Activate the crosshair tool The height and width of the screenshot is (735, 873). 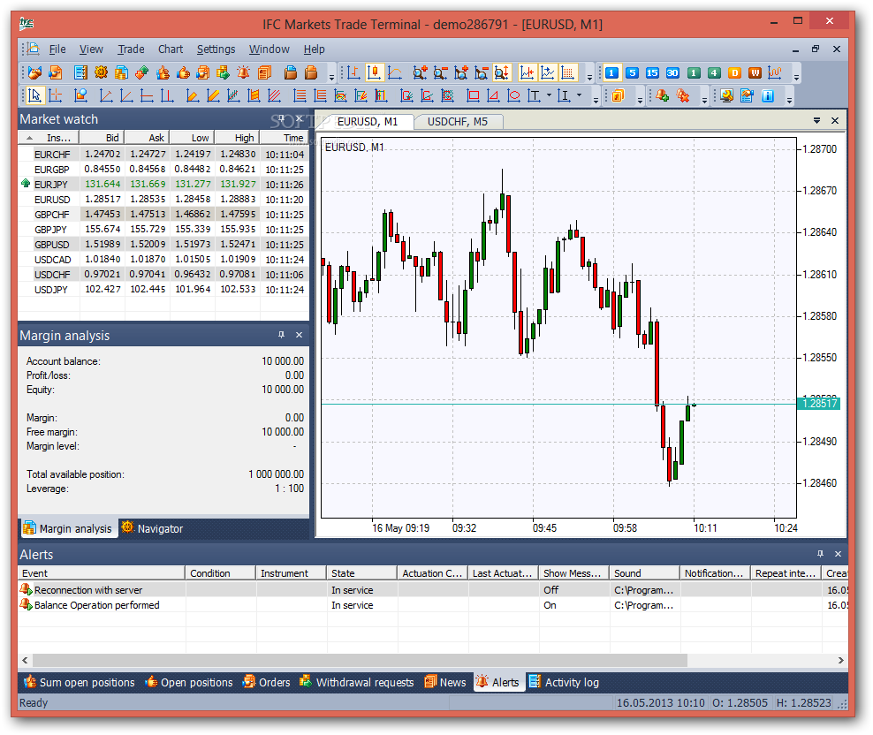[55, 96]
